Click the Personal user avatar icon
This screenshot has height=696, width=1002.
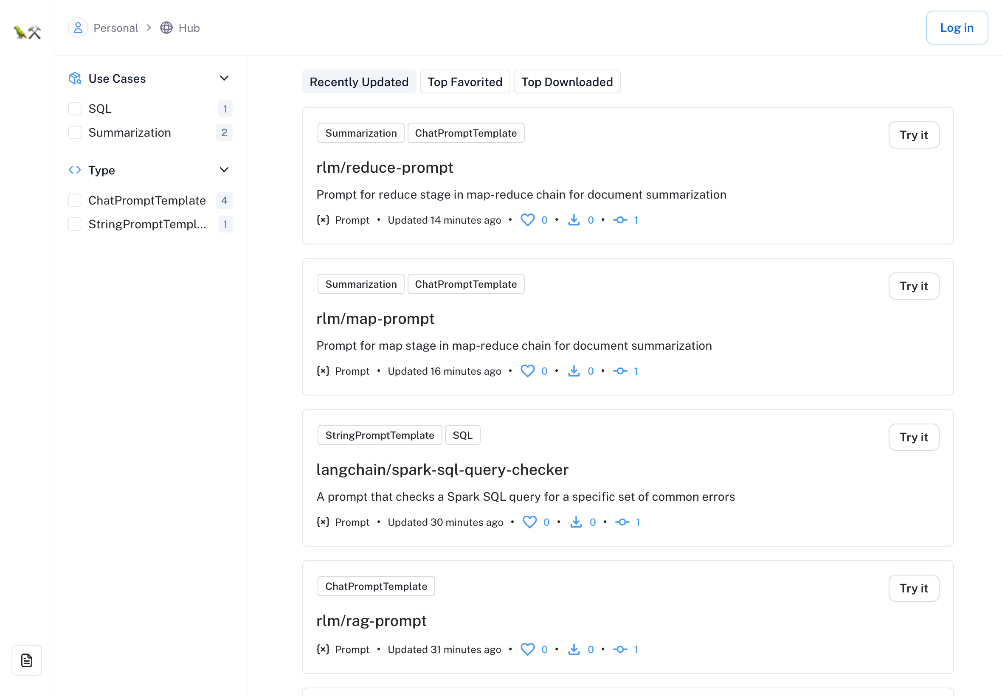click(78, 28)
